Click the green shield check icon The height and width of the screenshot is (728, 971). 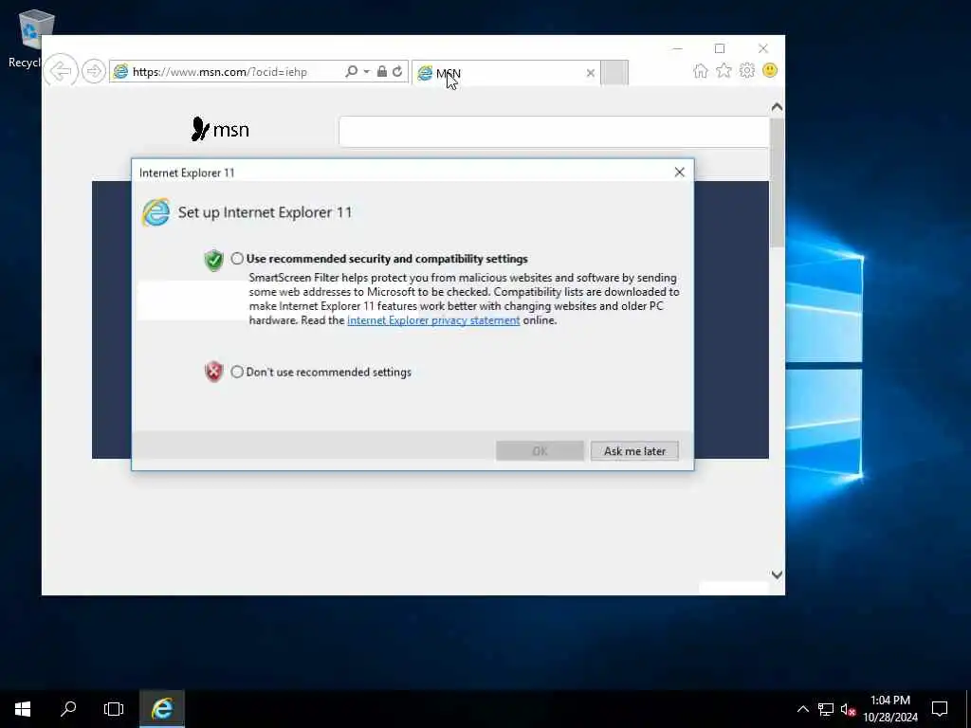pyautogui.click(x=213, y=260)
